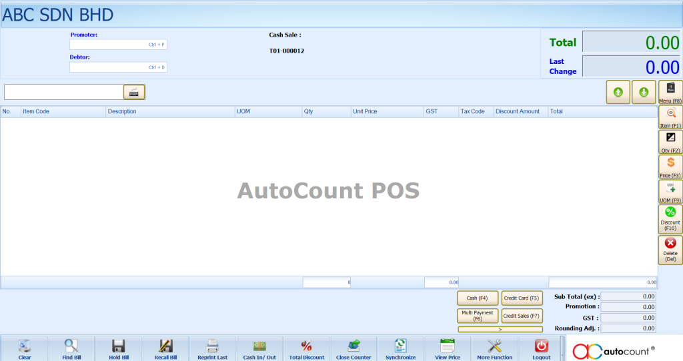The image size is (683, 361).
Task: Click the Promoter input field
Action: [x=118, y=45]
